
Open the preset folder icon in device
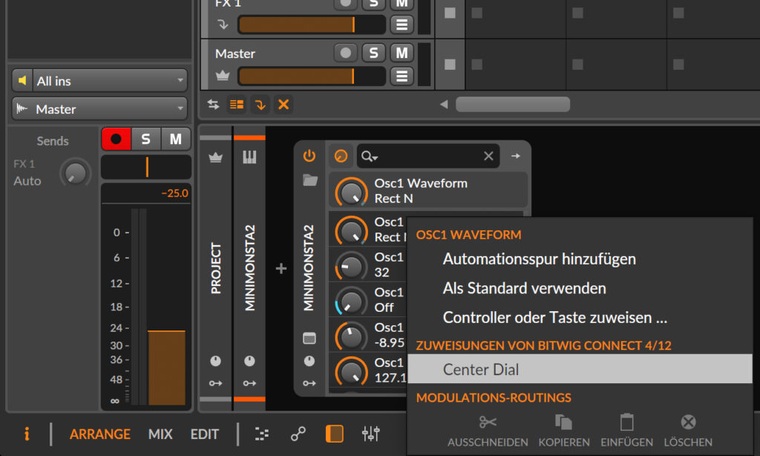309,180
